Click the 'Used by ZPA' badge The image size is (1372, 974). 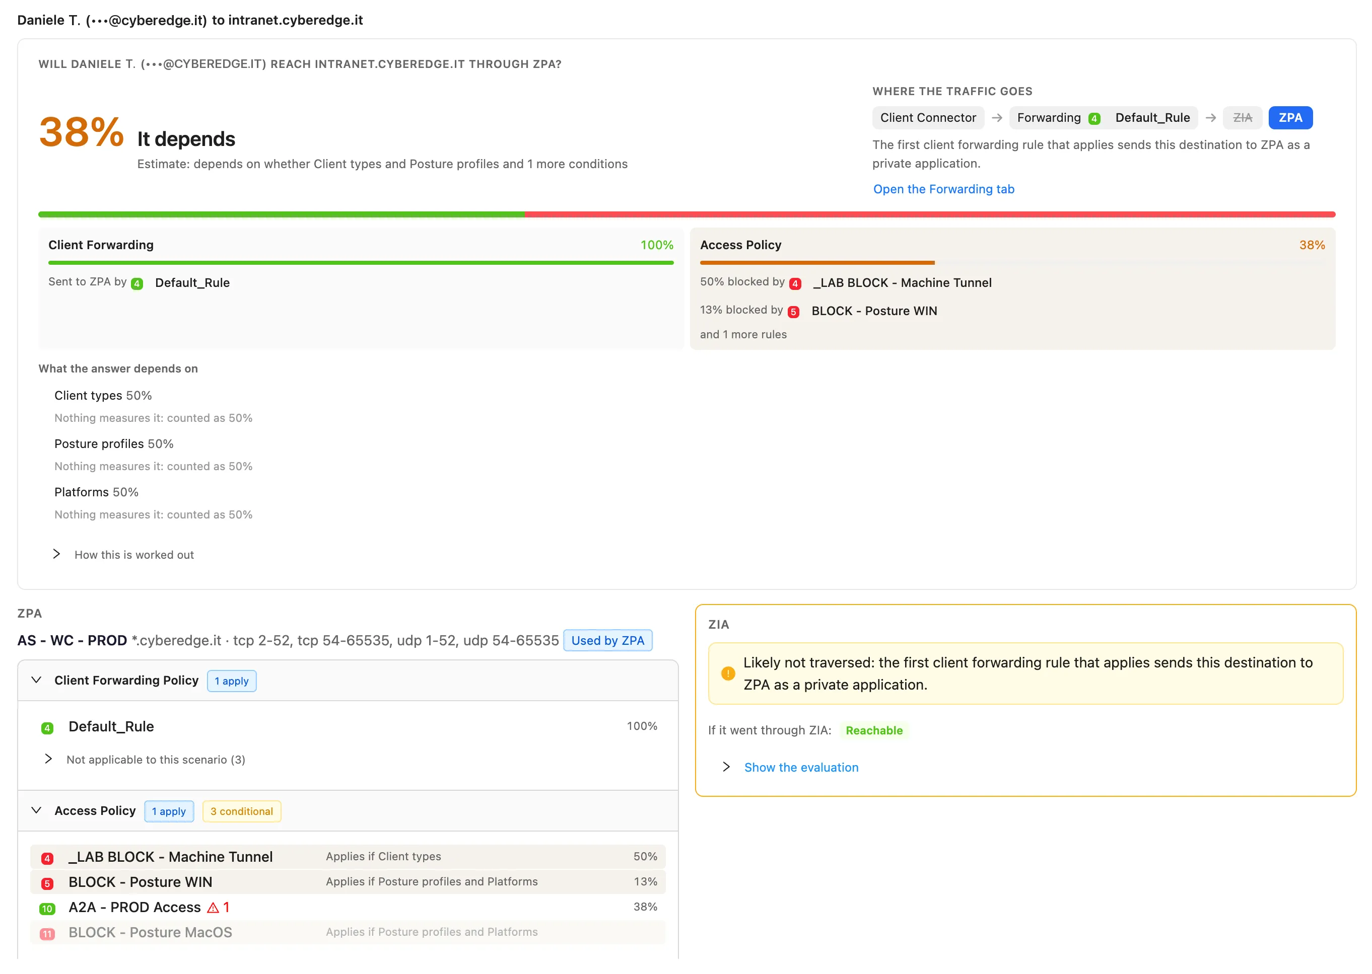(x=607, y=641)
